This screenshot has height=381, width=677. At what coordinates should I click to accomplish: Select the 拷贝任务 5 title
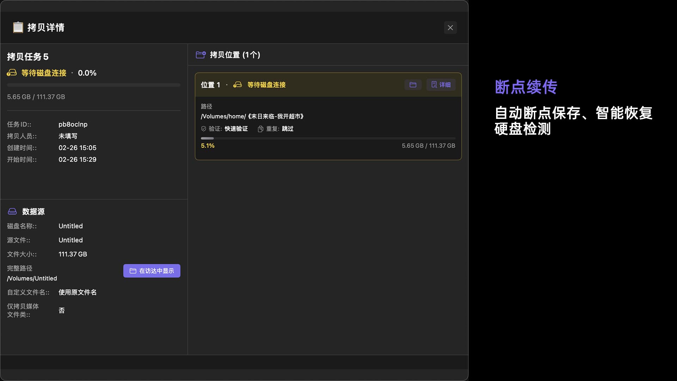tap(28, 57)
